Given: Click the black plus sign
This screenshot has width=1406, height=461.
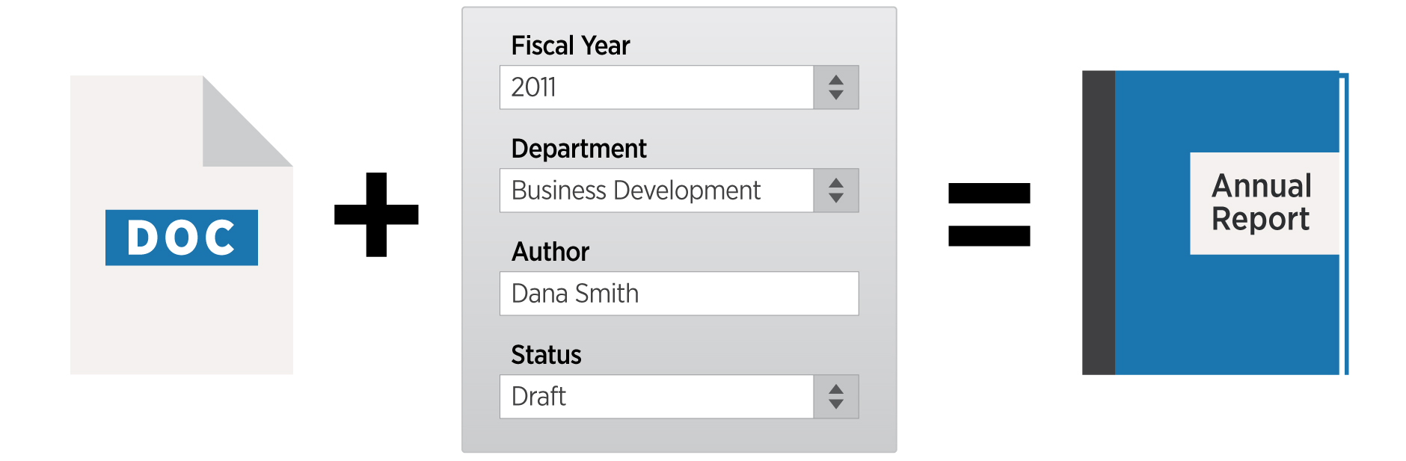Looking at the screenshot, I should coord(376,214).
